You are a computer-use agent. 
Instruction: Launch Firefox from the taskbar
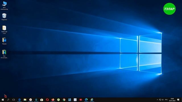click(53, 100)
